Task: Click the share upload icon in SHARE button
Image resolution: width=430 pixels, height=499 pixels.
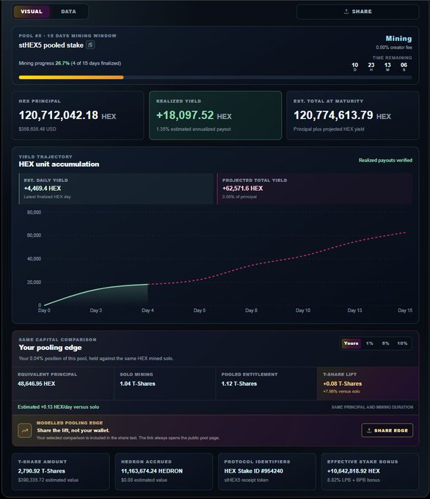Action: click(x=346, y=12)
